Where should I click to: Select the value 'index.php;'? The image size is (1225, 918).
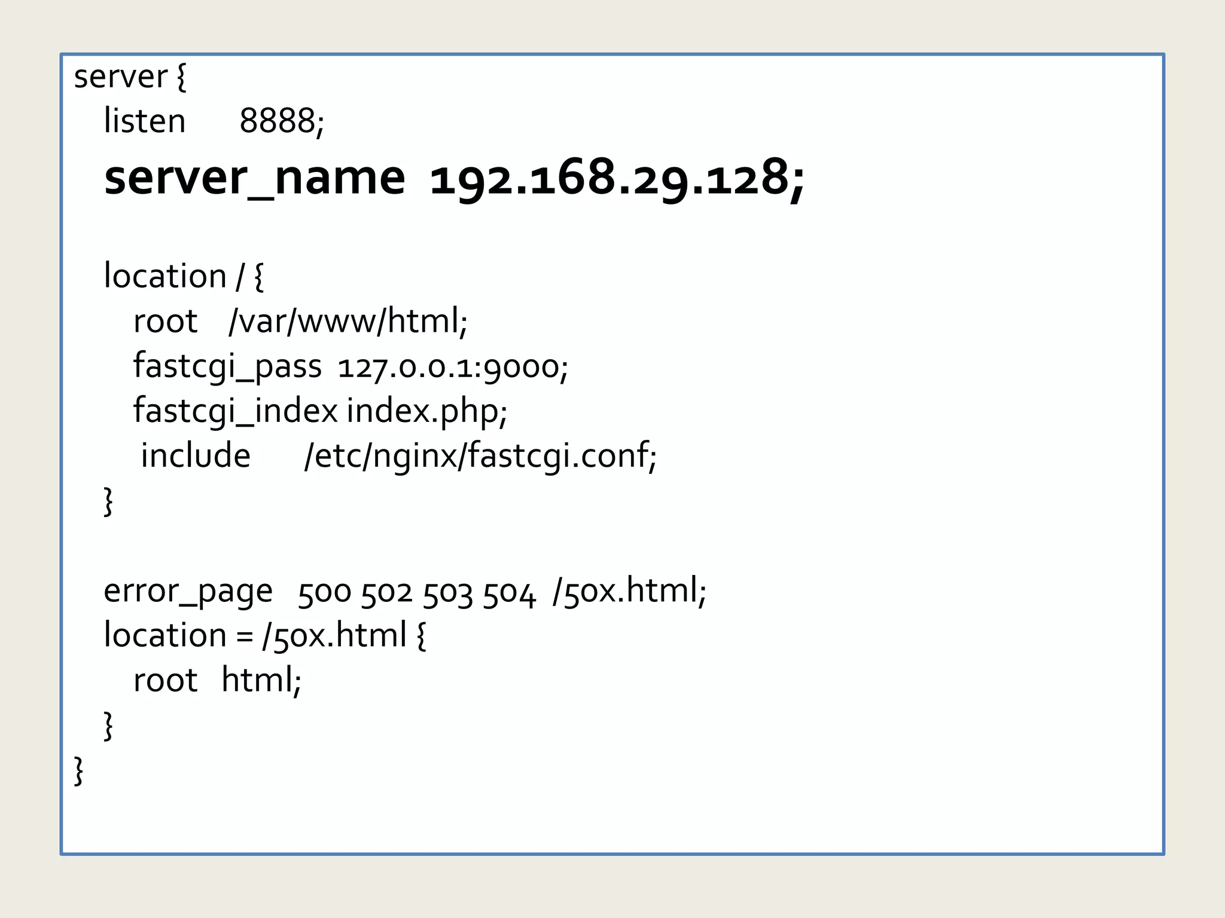coord(427,411)
